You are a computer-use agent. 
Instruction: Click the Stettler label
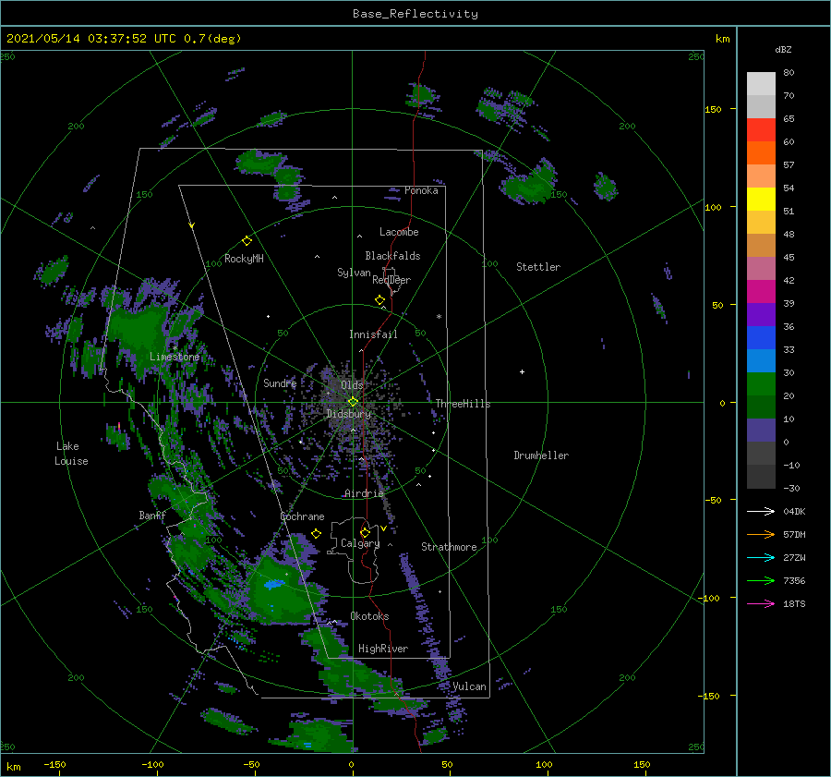point(538,267)
